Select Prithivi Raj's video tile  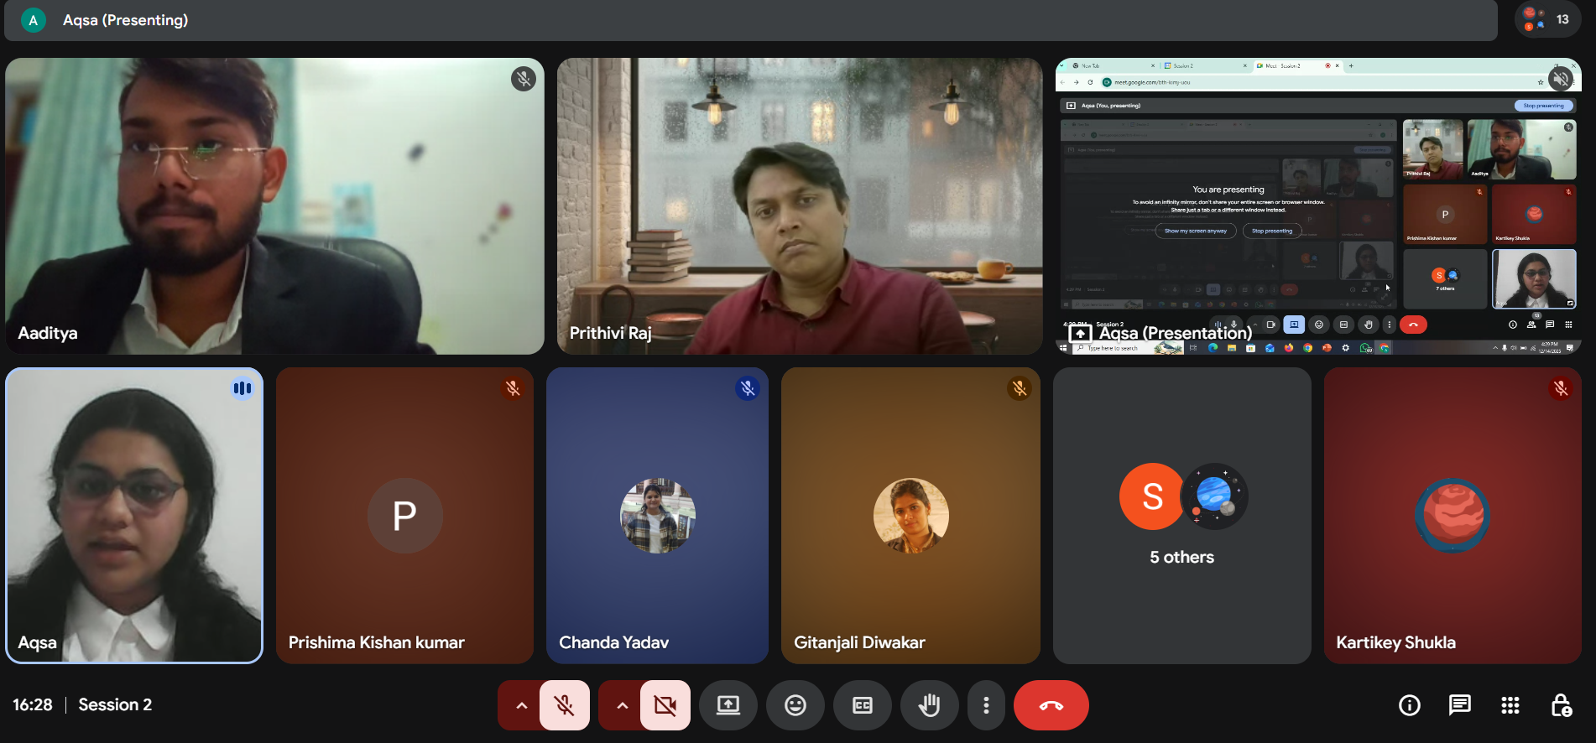click(x=799, y=205)
